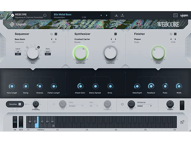Image resolution: width=191 pixels, height=143 pixels.
Task: Click the window resize view icon
Action: (175, 15)
